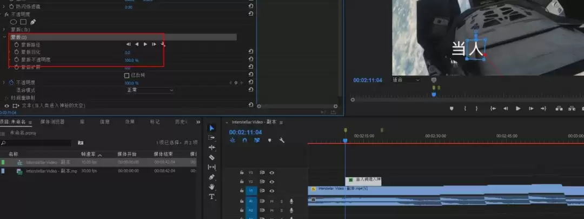Image resolution: width=584 pixels, height=219 pixels.
Task: Tick the 已反转 checkbox
Action: click(127, 75)
